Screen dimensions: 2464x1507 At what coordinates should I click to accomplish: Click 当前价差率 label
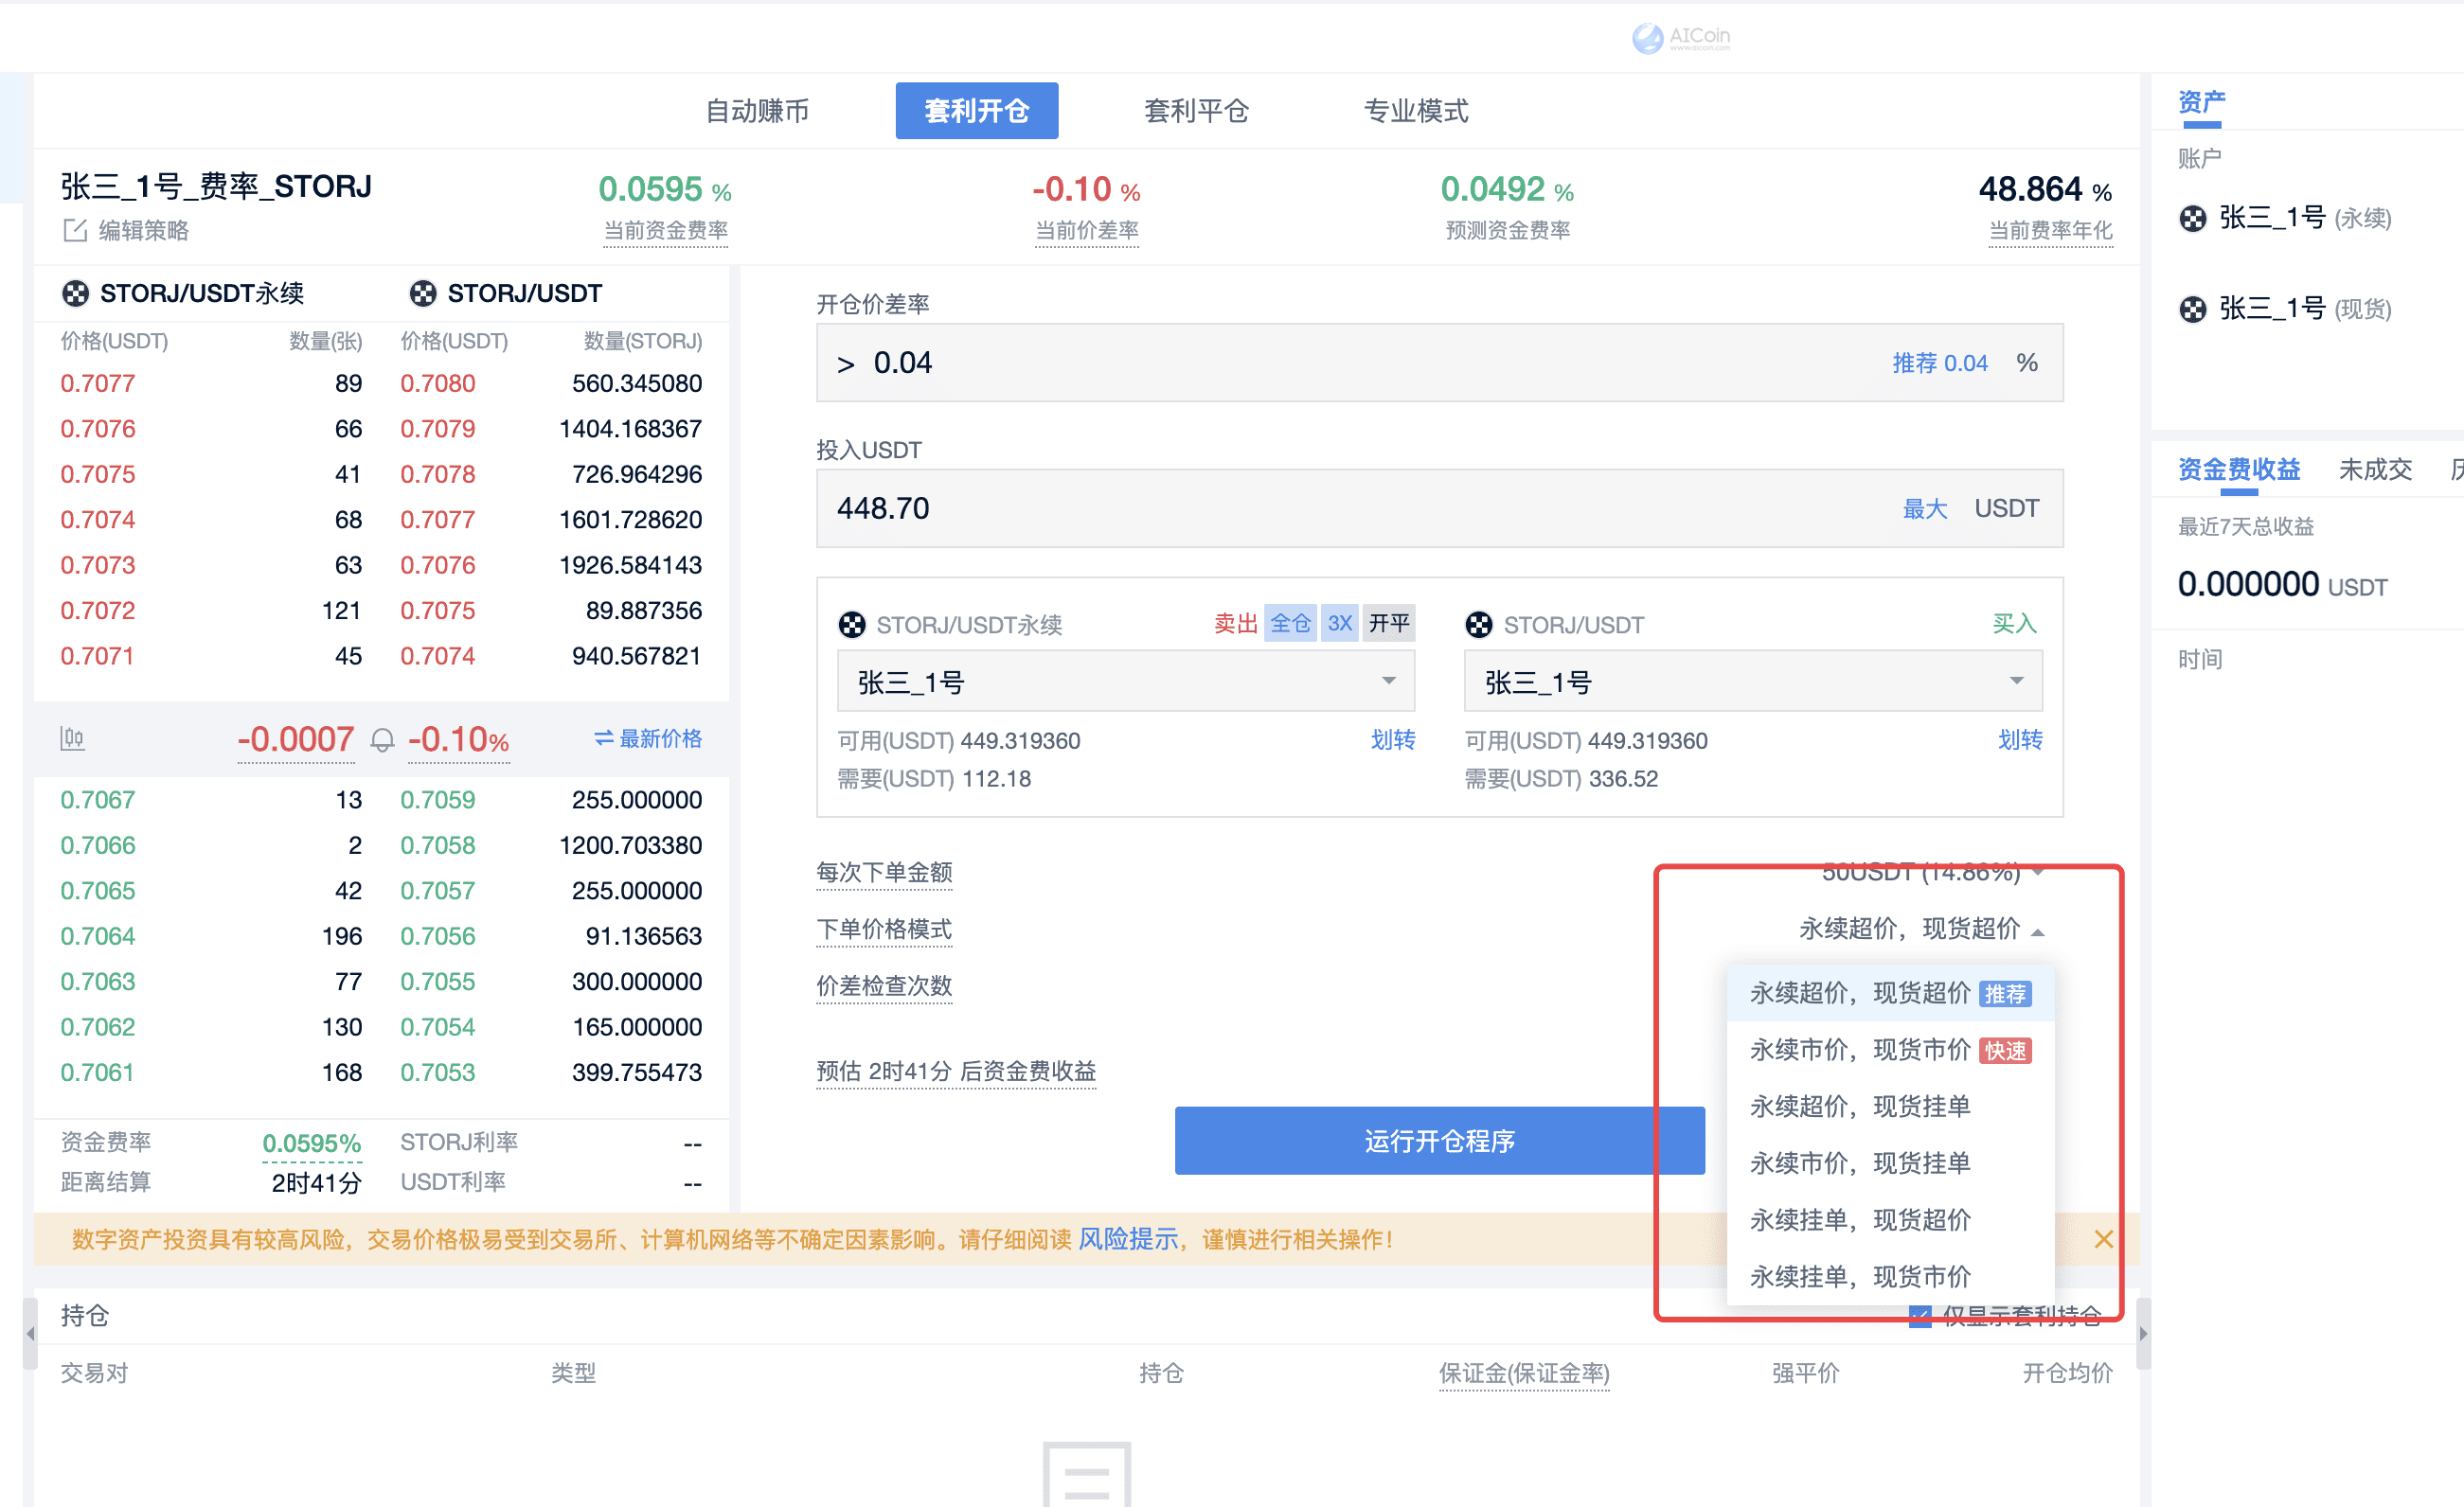coord(1086,231)
